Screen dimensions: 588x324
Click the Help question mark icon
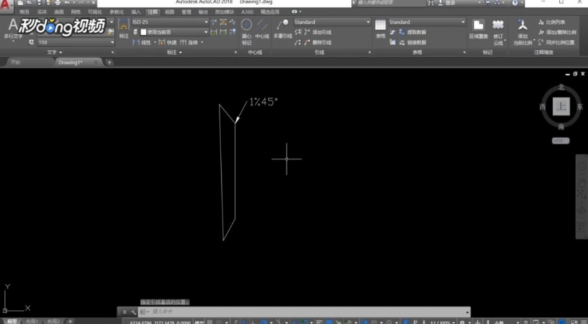click(515, 3)
